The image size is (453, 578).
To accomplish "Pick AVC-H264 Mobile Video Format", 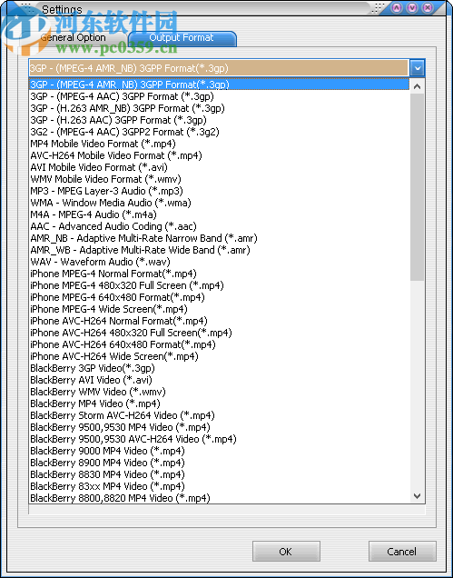I will (x=219, y=155).
